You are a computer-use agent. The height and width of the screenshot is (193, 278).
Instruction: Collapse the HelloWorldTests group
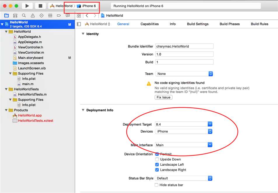[x=6, y=89]
